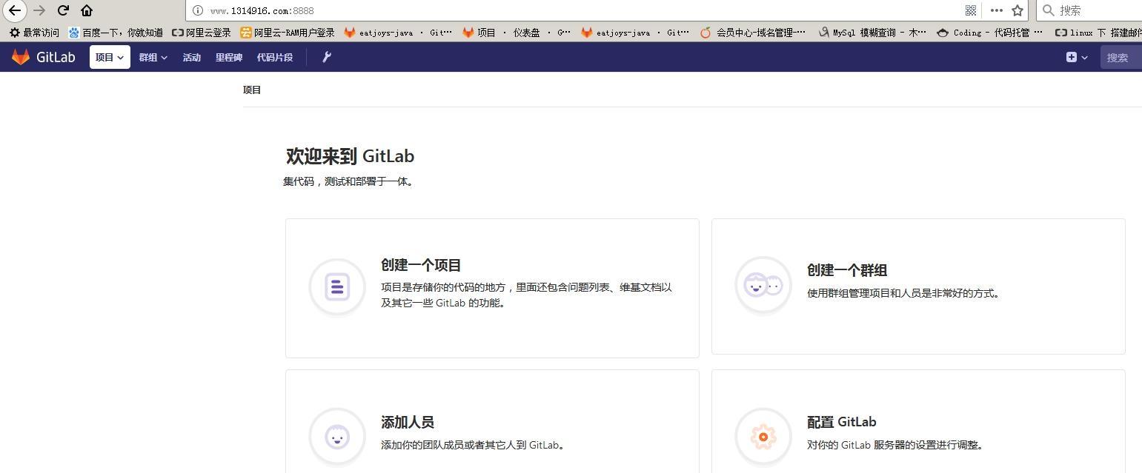This screenshot has width=1142, height=473.
Task: Open 代码片段 in the GitLab navbar
Action: pos(275,57)
